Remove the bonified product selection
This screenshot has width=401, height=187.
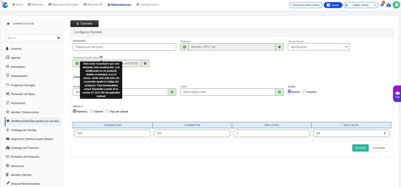click(77, 63)
